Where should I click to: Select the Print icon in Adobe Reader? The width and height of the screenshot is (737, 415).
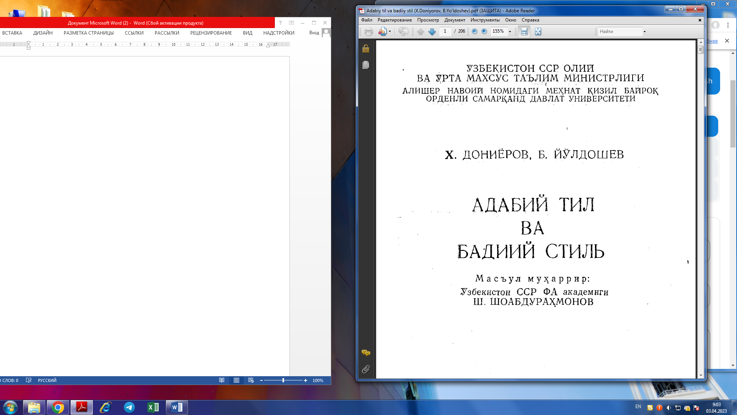pyautogui.click(x=368, y=32)
